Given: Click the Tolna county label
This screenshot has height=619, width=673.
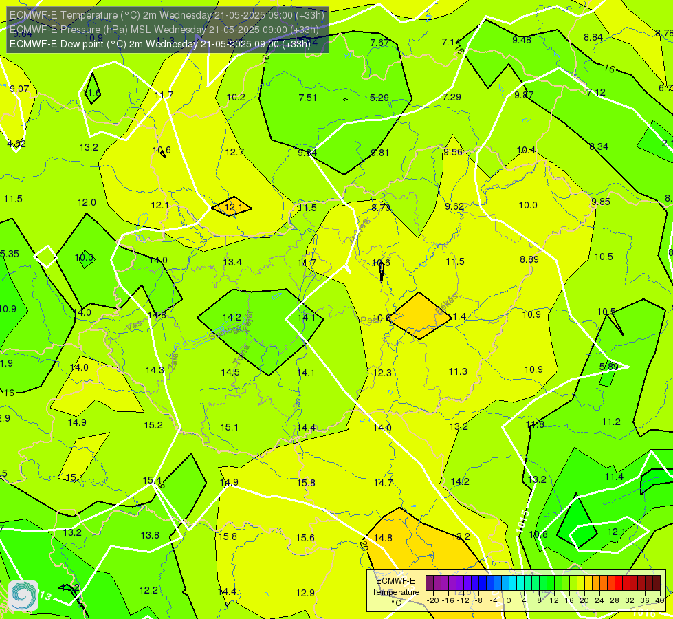Looking at the screenshot, I should pos(241,355).
